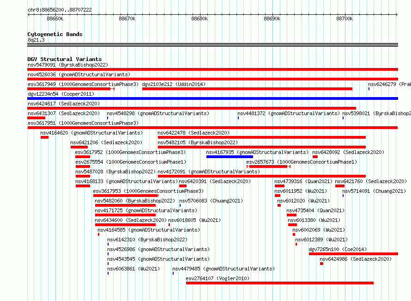
Task: Select the nsv4526036 gnomADStructuralVariants label
Action: [x=79, y=74]
